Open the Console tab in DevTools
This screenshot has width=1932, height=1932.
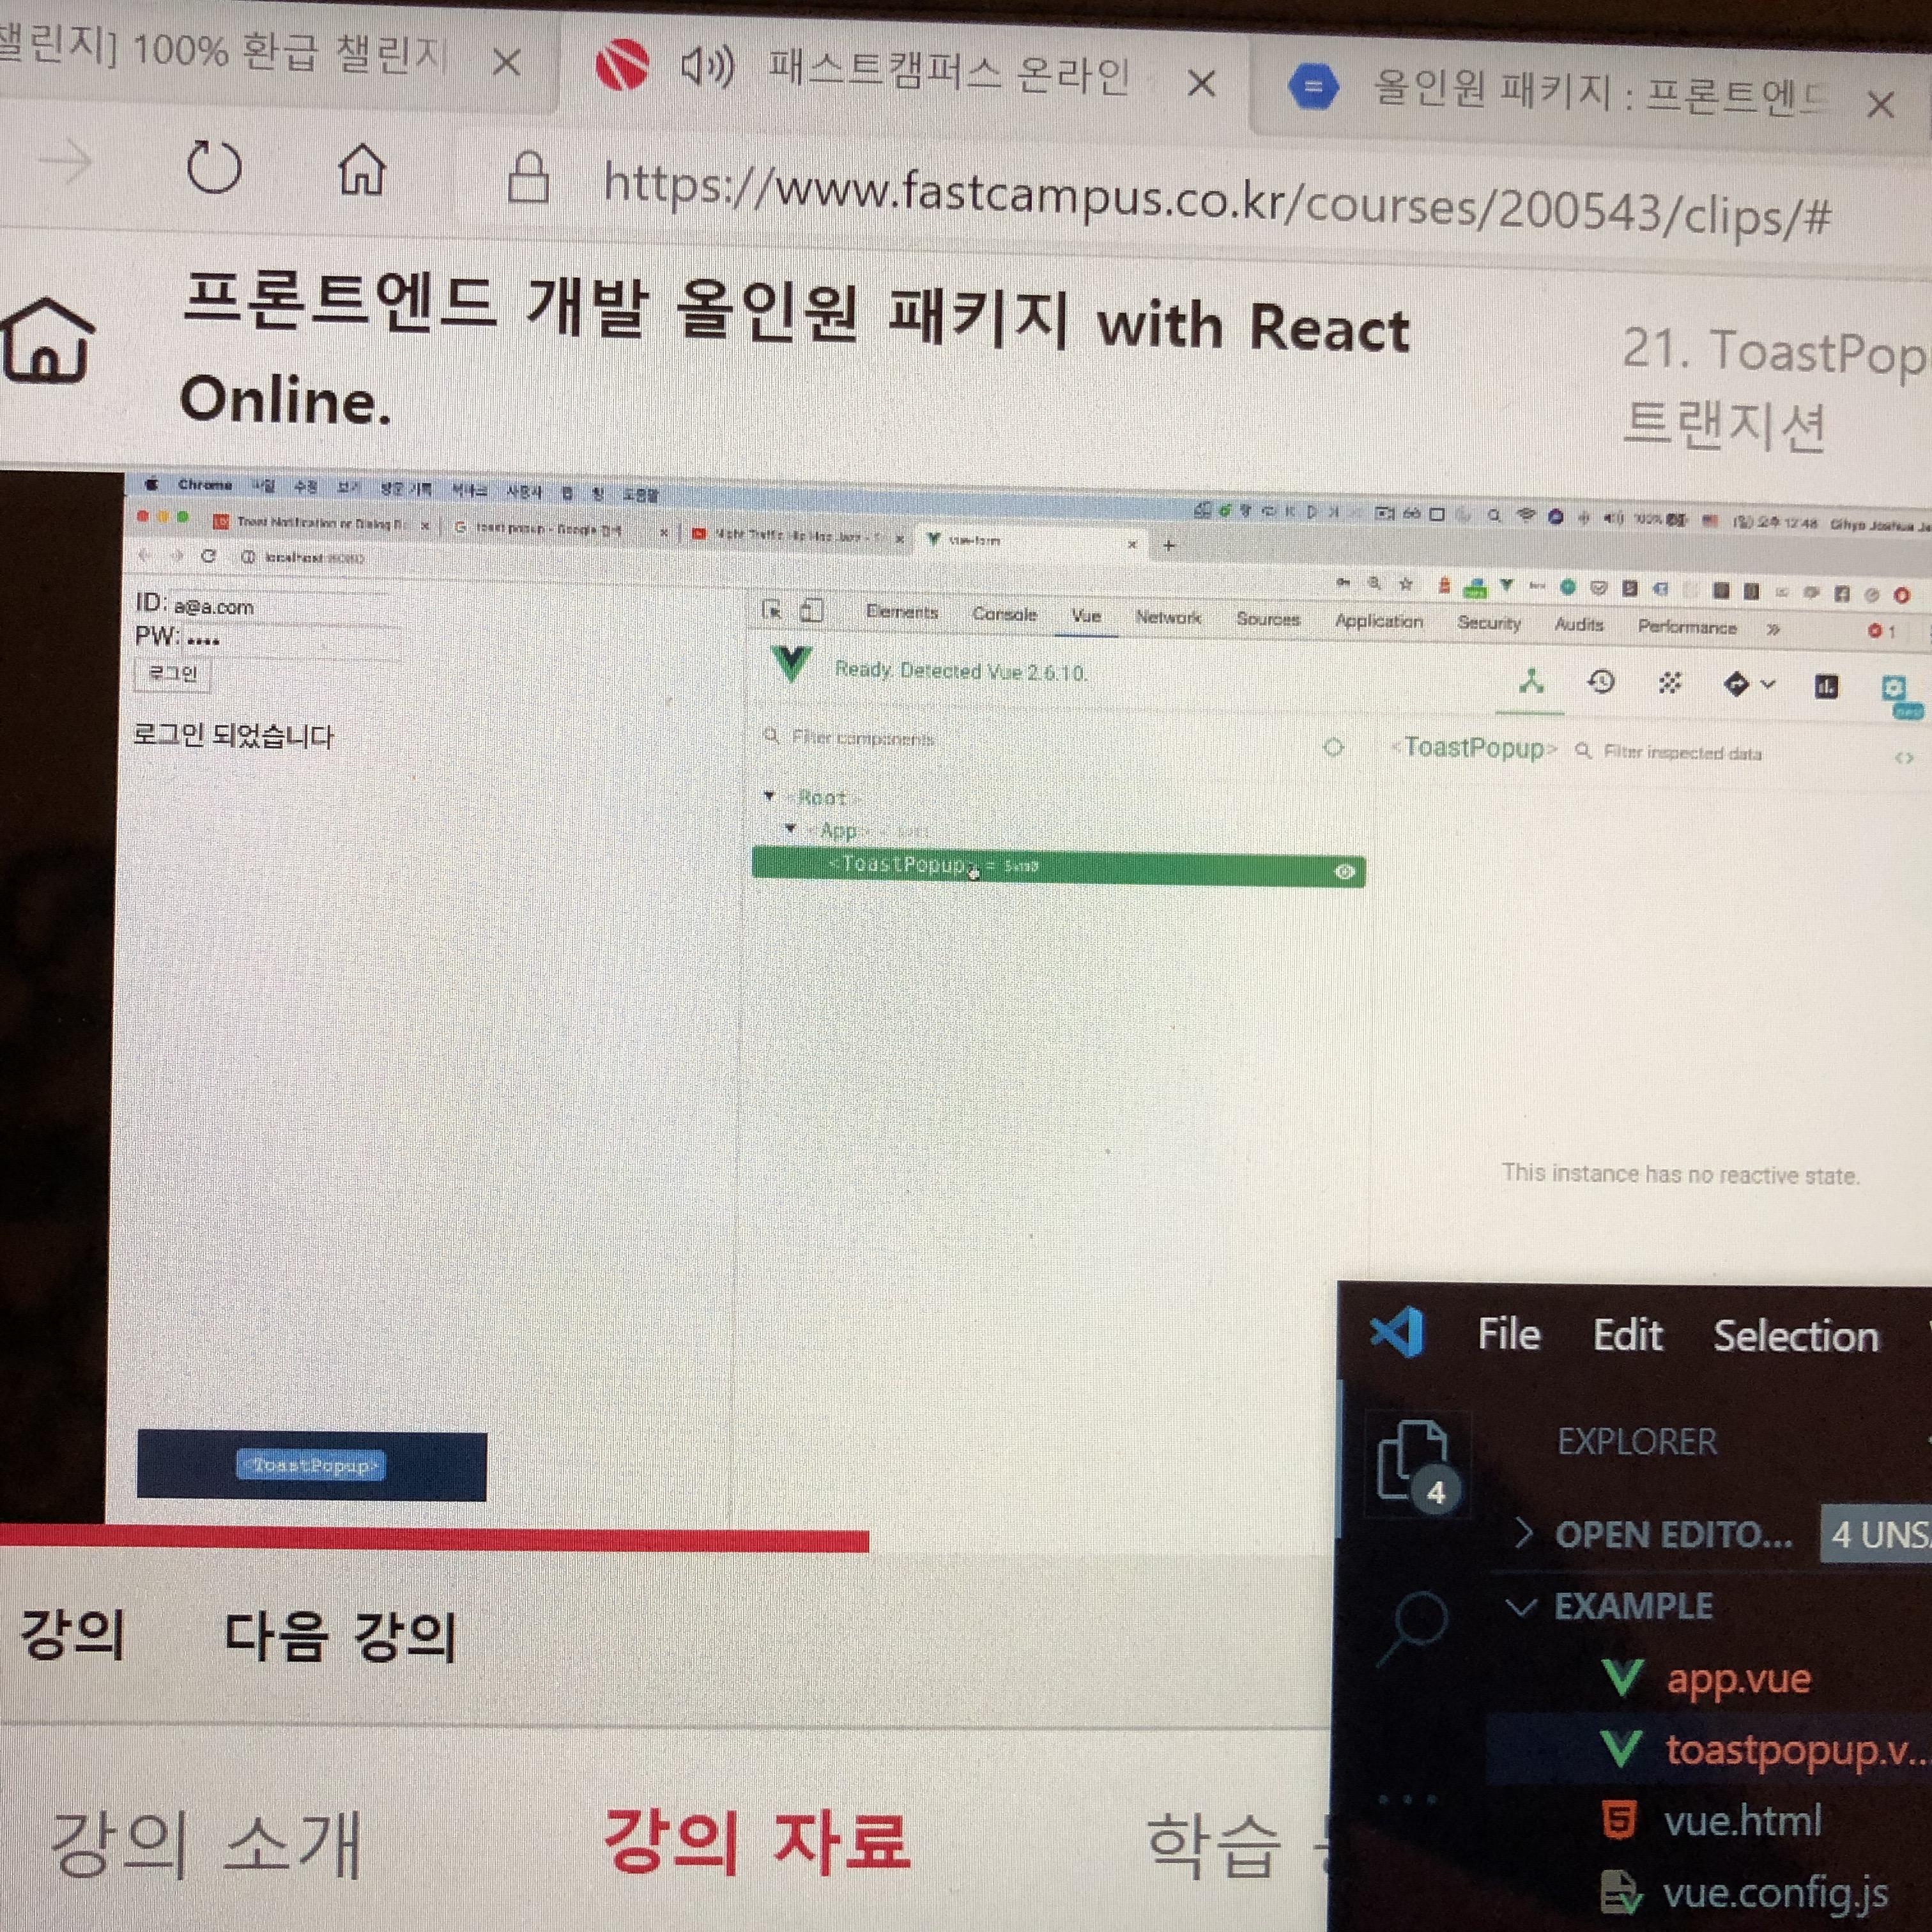[x=1004, y=614]
